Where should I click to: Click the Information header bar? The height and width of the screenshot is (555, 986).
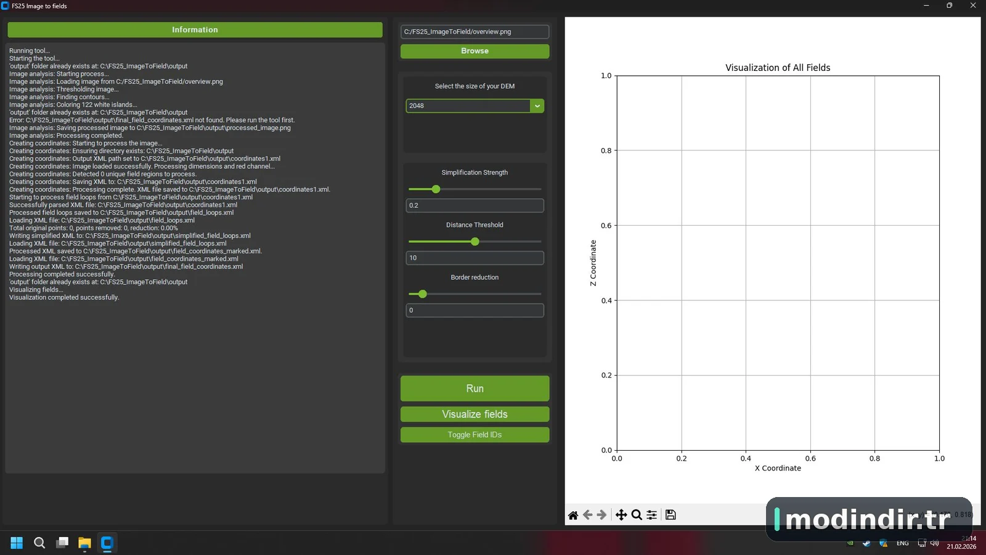point(195,30)
